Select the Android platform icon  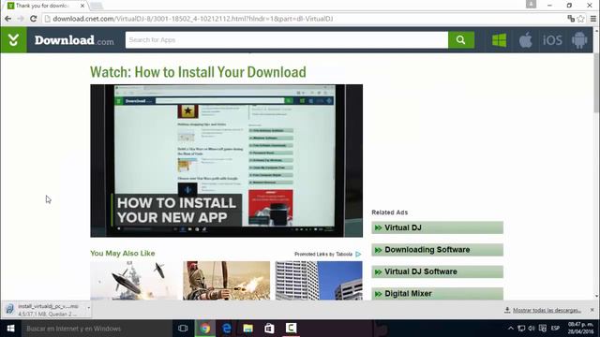[579, 40]
